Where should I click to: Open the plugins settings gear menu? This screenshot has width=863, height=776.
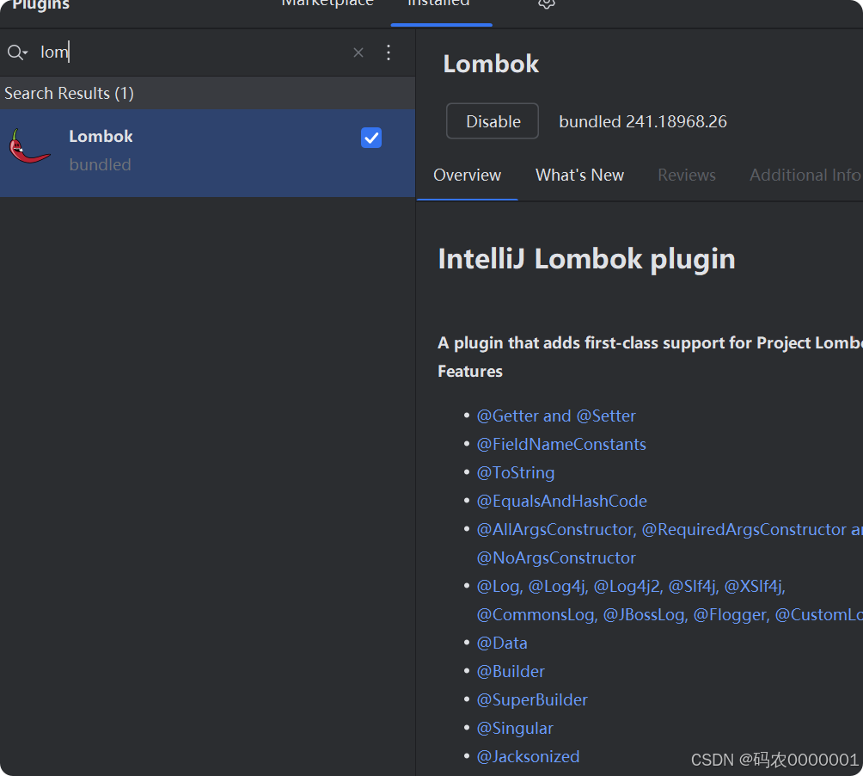click(546, 3)
